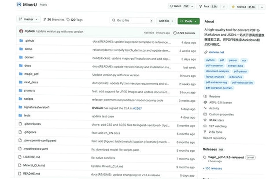The height and width of the screenshot is (179, 266).
Task: Click the link icon beside mineru.net
Action: tap(206, 52)
